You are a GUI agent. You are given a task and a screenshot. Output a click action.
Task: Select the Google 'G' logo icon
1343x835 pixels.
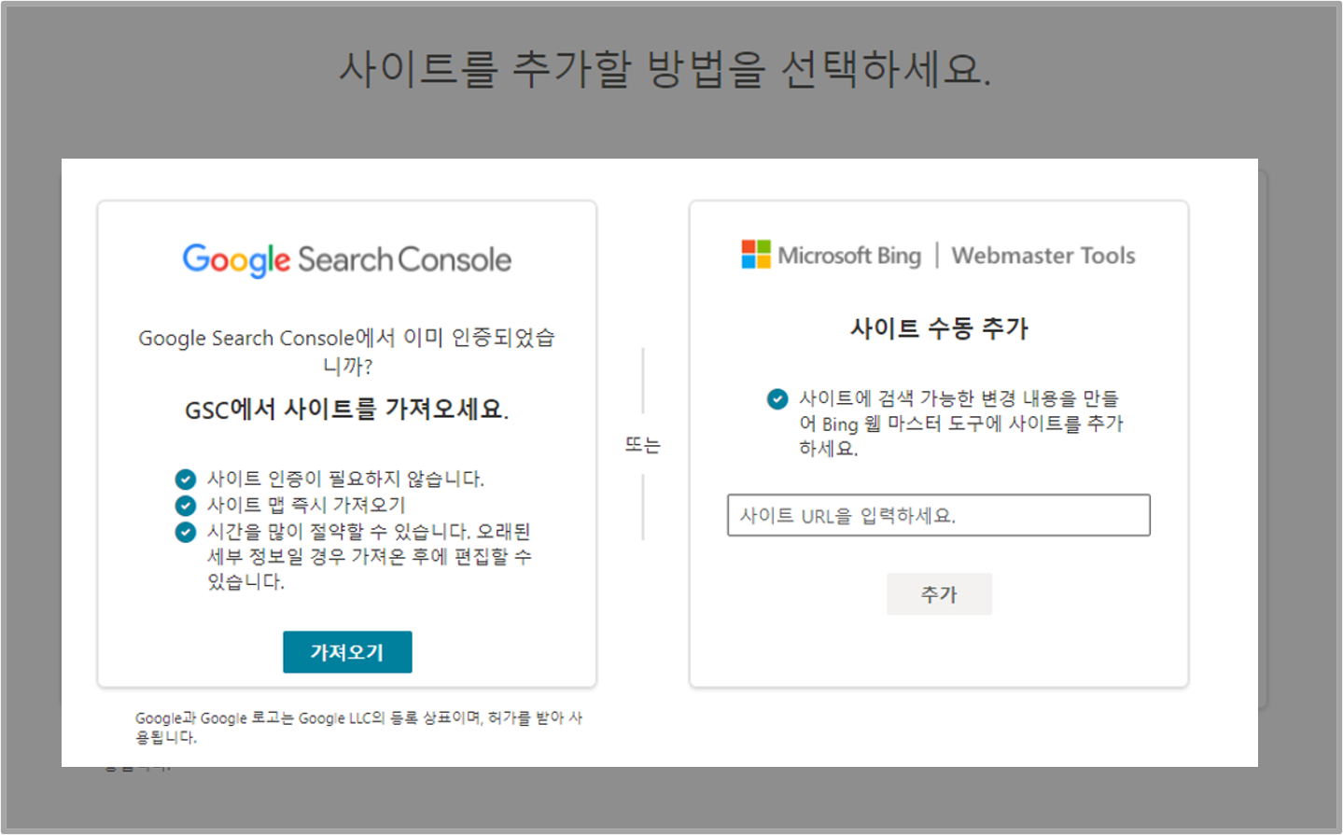point(197,258)
